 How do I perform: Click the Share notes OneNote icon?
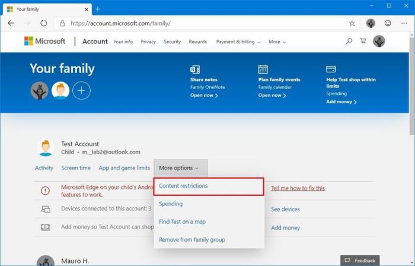[195, 69]
